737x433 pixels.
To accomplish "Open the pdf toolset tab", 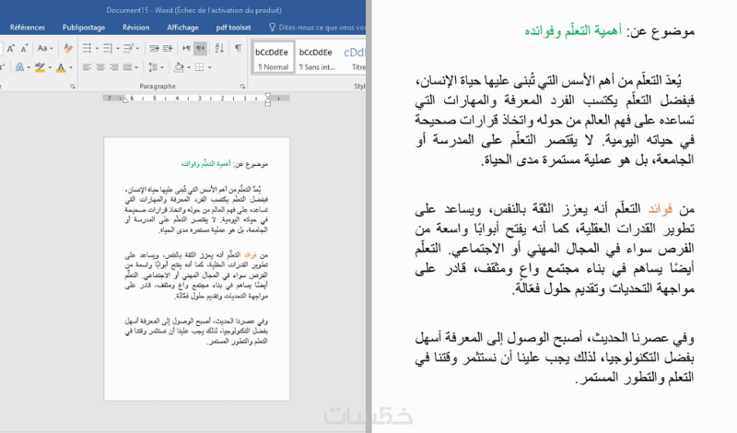I will coord(233,28).
